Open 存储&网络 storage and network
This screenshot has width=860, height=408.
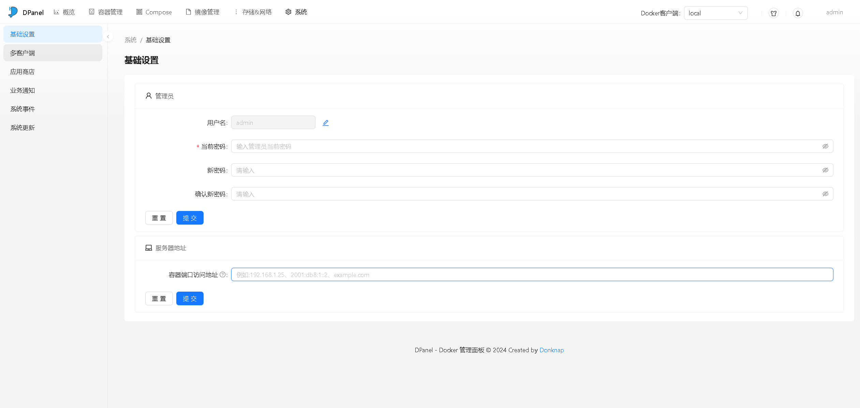click(253, 12)
